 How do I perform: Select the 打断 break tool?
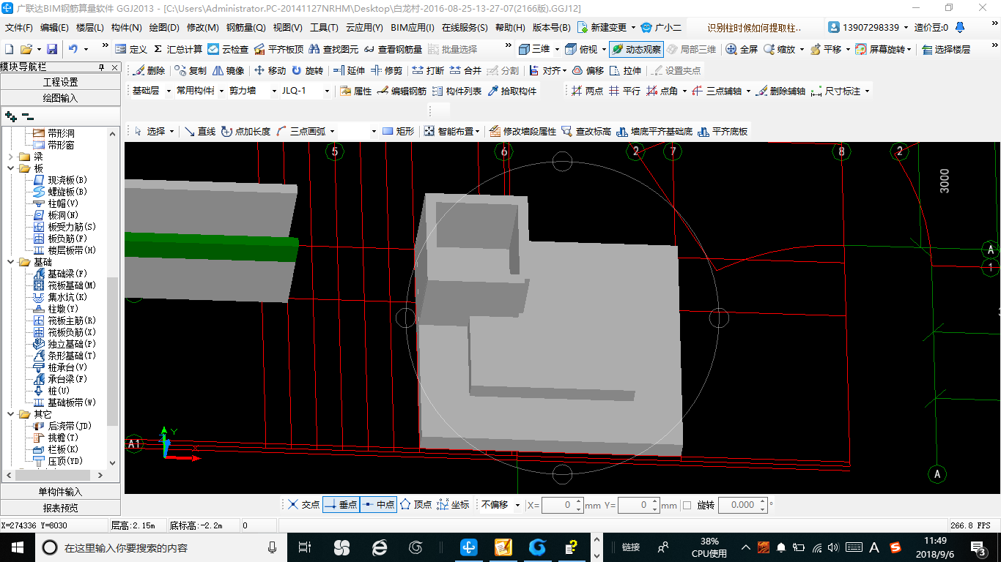428,71
